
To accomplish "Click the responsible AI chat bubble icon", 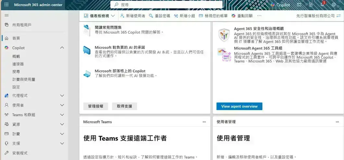I will [x=87, y=50].
